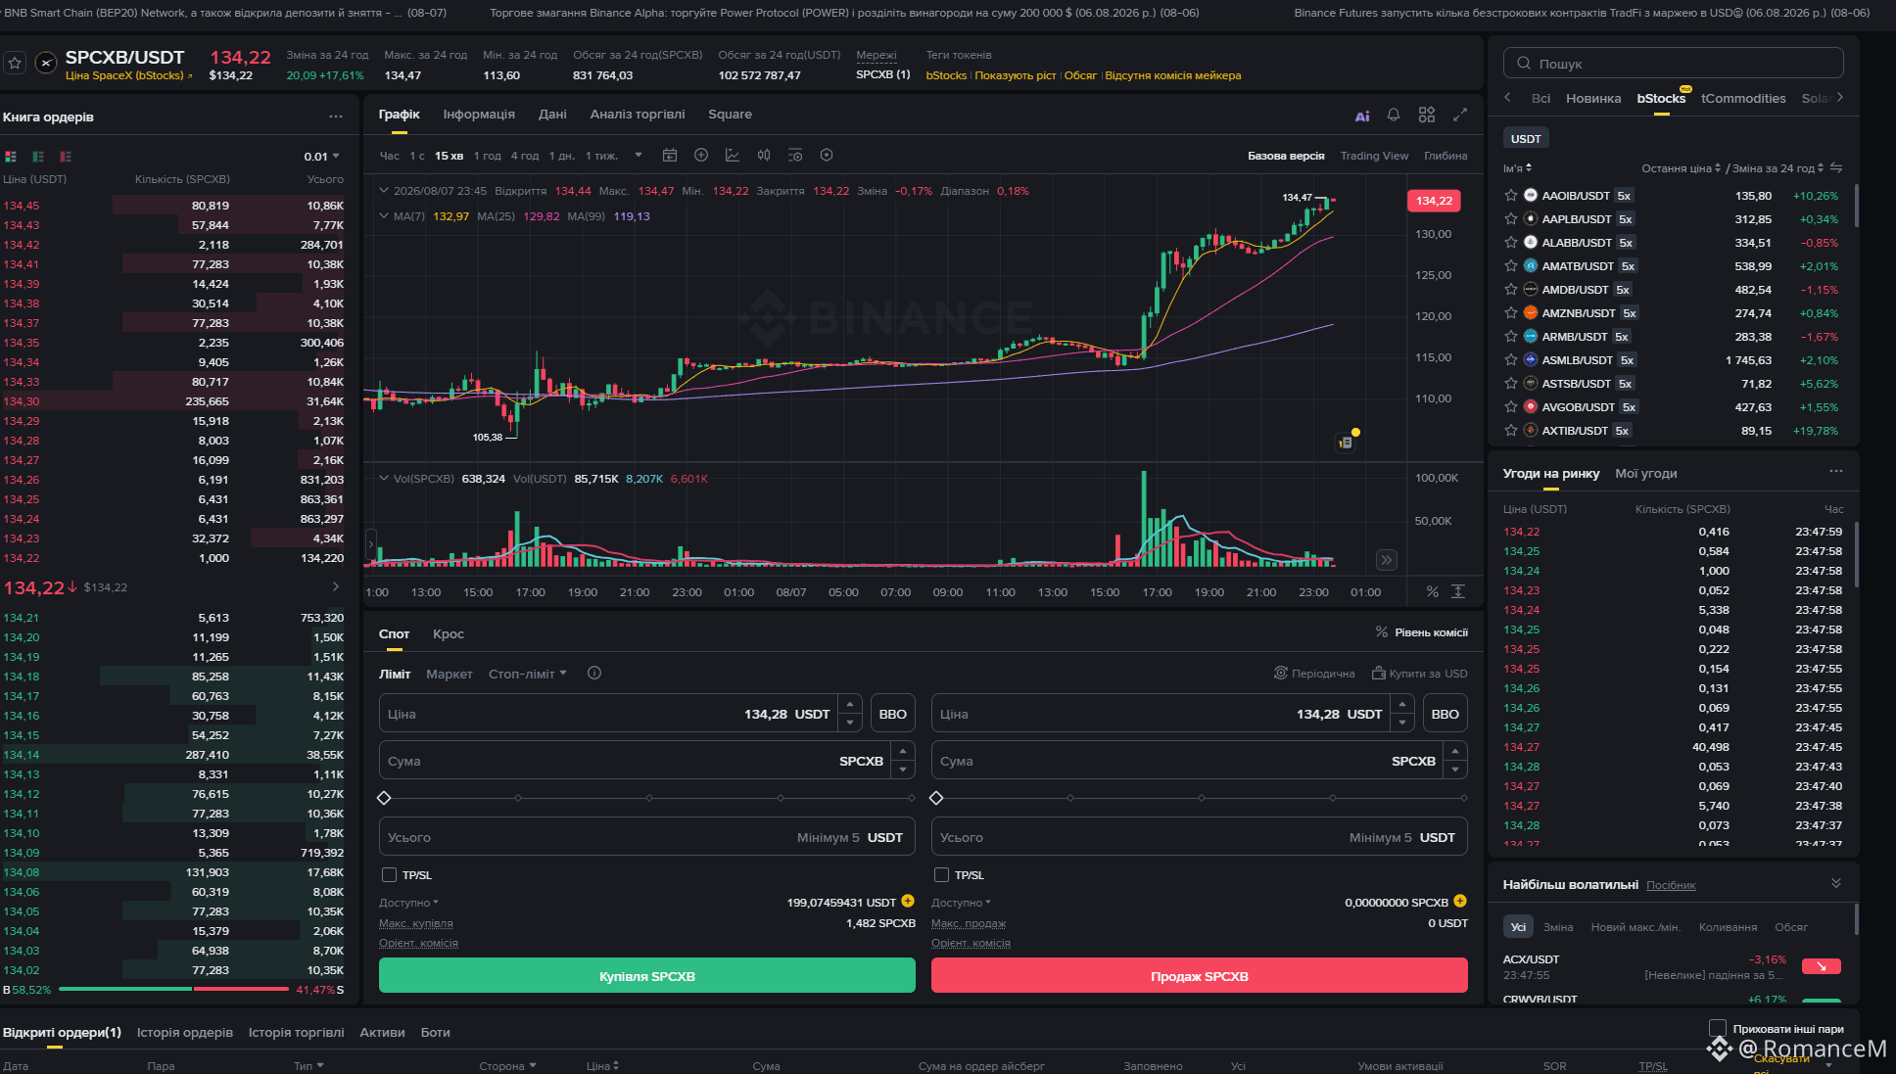Image resolution: width=1896 pixels, height=1074 pixels.
Task: Switch chart to Trading View mode
Action: 1374,156
